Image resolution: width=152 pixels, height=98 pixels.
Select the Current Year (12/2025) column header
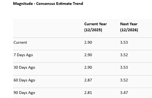(x=95, y=27)
